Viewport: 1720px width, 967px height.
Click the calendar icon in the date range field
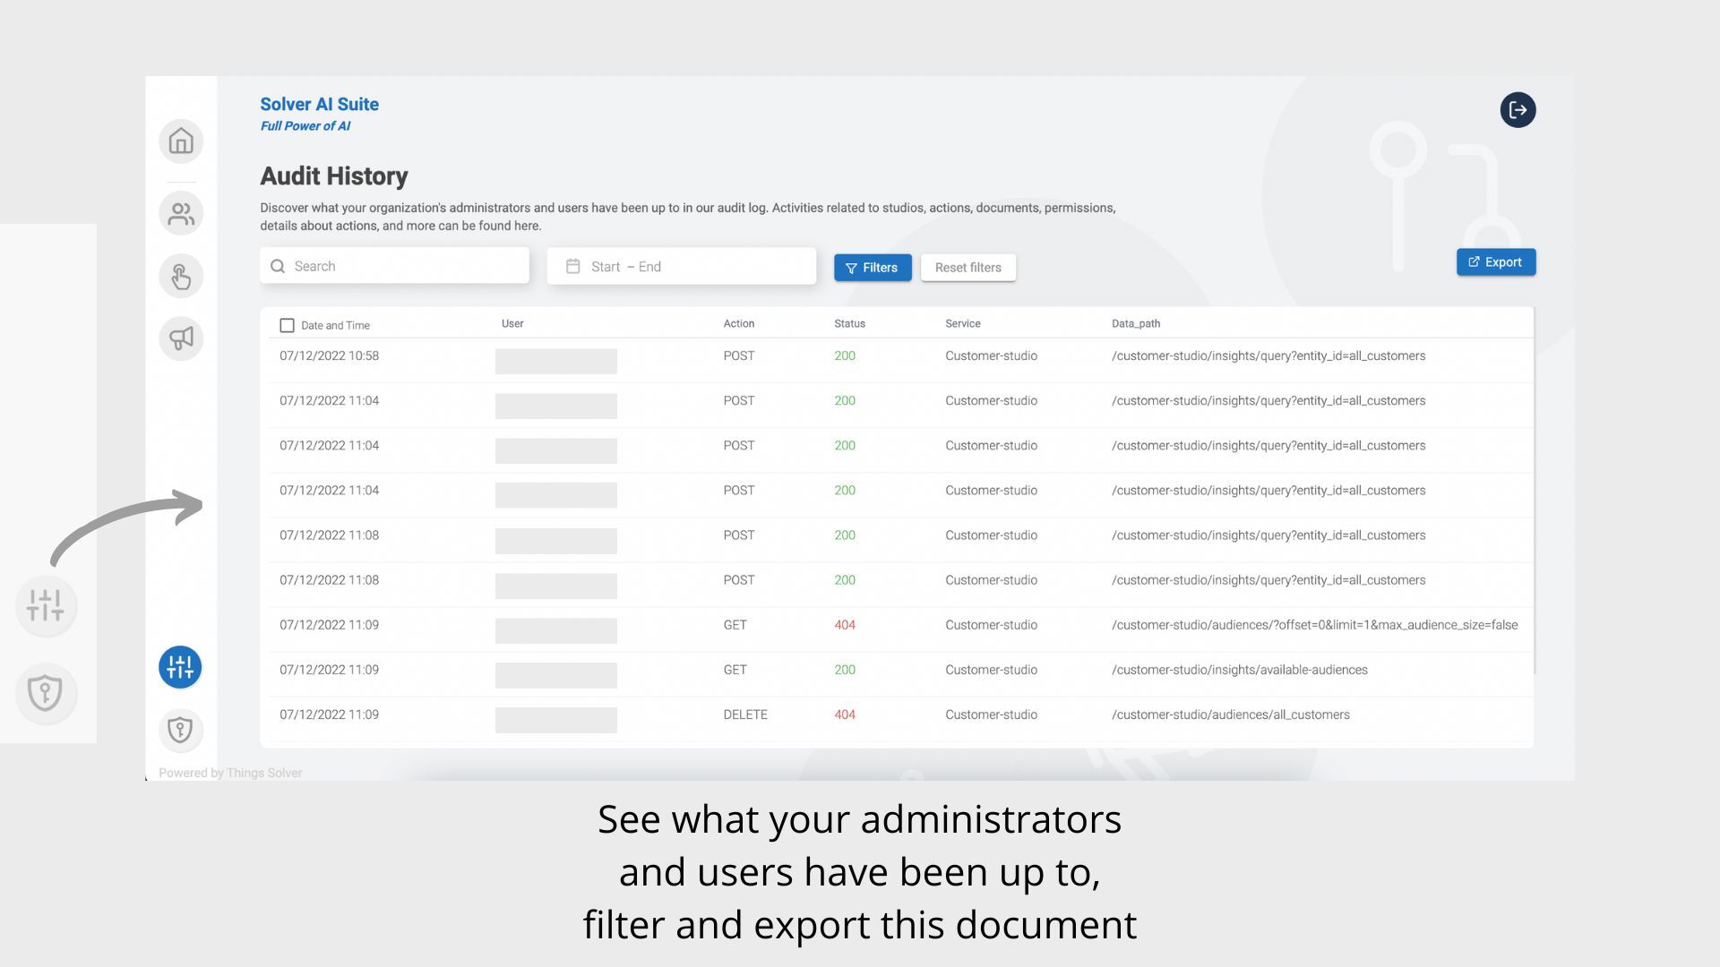coord(573,266)
